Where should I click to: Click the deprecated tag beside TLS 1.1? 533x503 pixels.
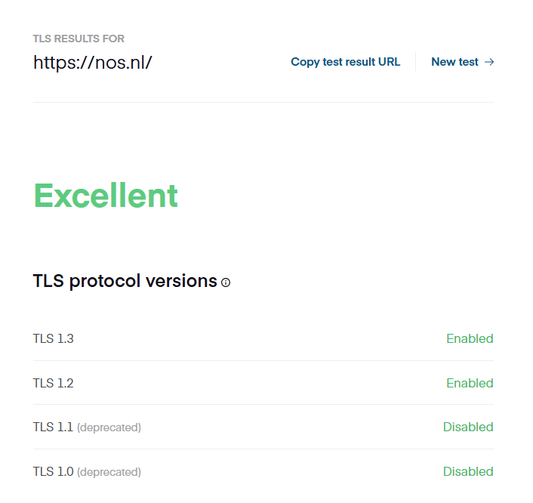pyautogui.click(x=109, y=427)
